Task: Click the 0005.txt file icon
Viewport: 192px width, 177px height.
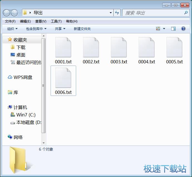Action: pyautogui.click(x=174, y=47)
